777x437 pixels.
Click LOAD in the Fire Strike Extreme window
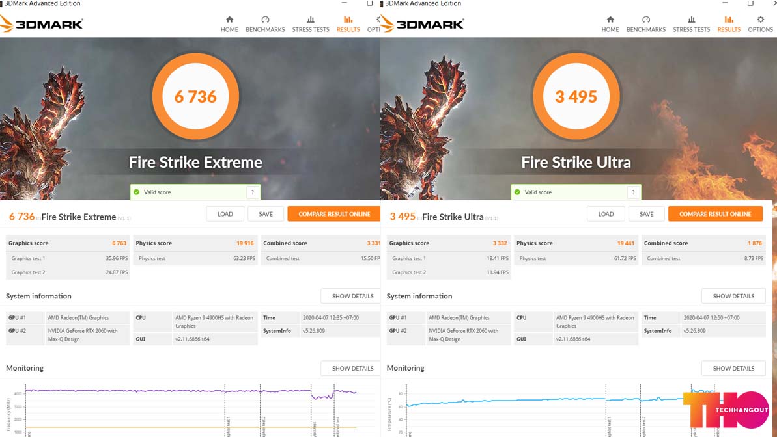tap(225, 214)
